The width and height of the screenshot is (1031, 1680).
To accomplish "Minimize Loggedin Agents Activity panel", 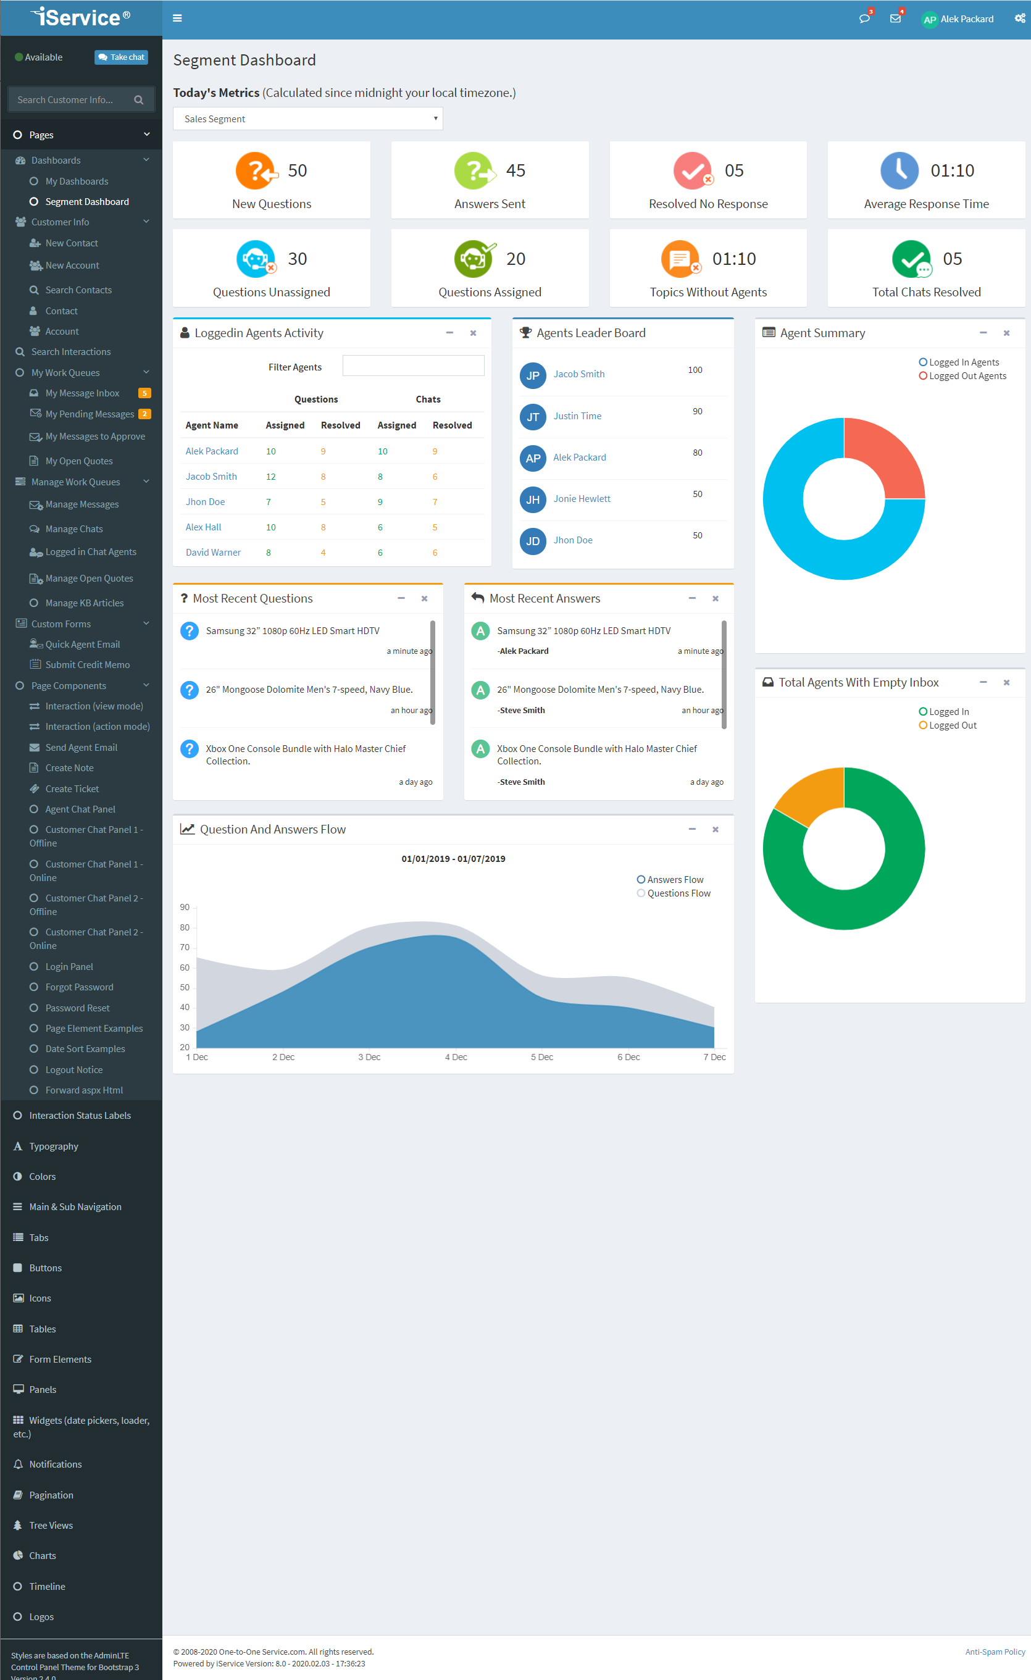I will 449,333.
